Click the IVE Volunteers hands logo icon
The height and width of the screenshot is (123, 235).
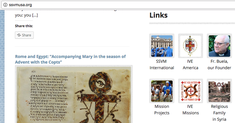[x=191, y=91]
